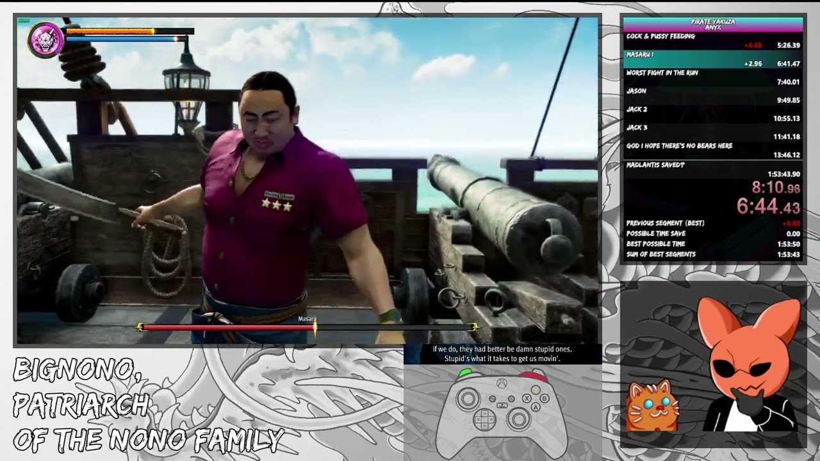Click the orange player health bar
The height and width of the screenshot is (461, 820).
point(110,31)
